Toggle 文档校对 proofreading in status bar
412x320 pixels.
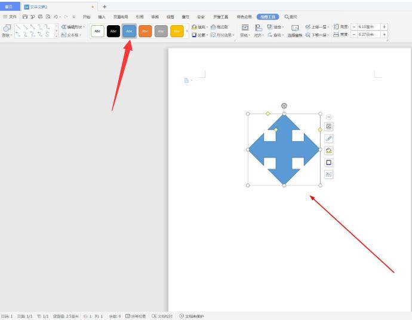click(x=162, y=316)
